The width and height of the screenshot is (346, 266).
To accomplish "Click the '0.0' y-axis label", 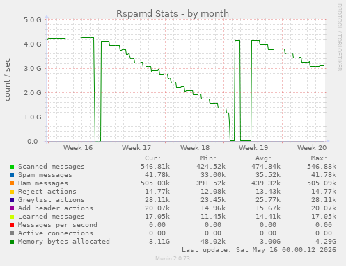I will pyautogui.click(x=33, y=142).
